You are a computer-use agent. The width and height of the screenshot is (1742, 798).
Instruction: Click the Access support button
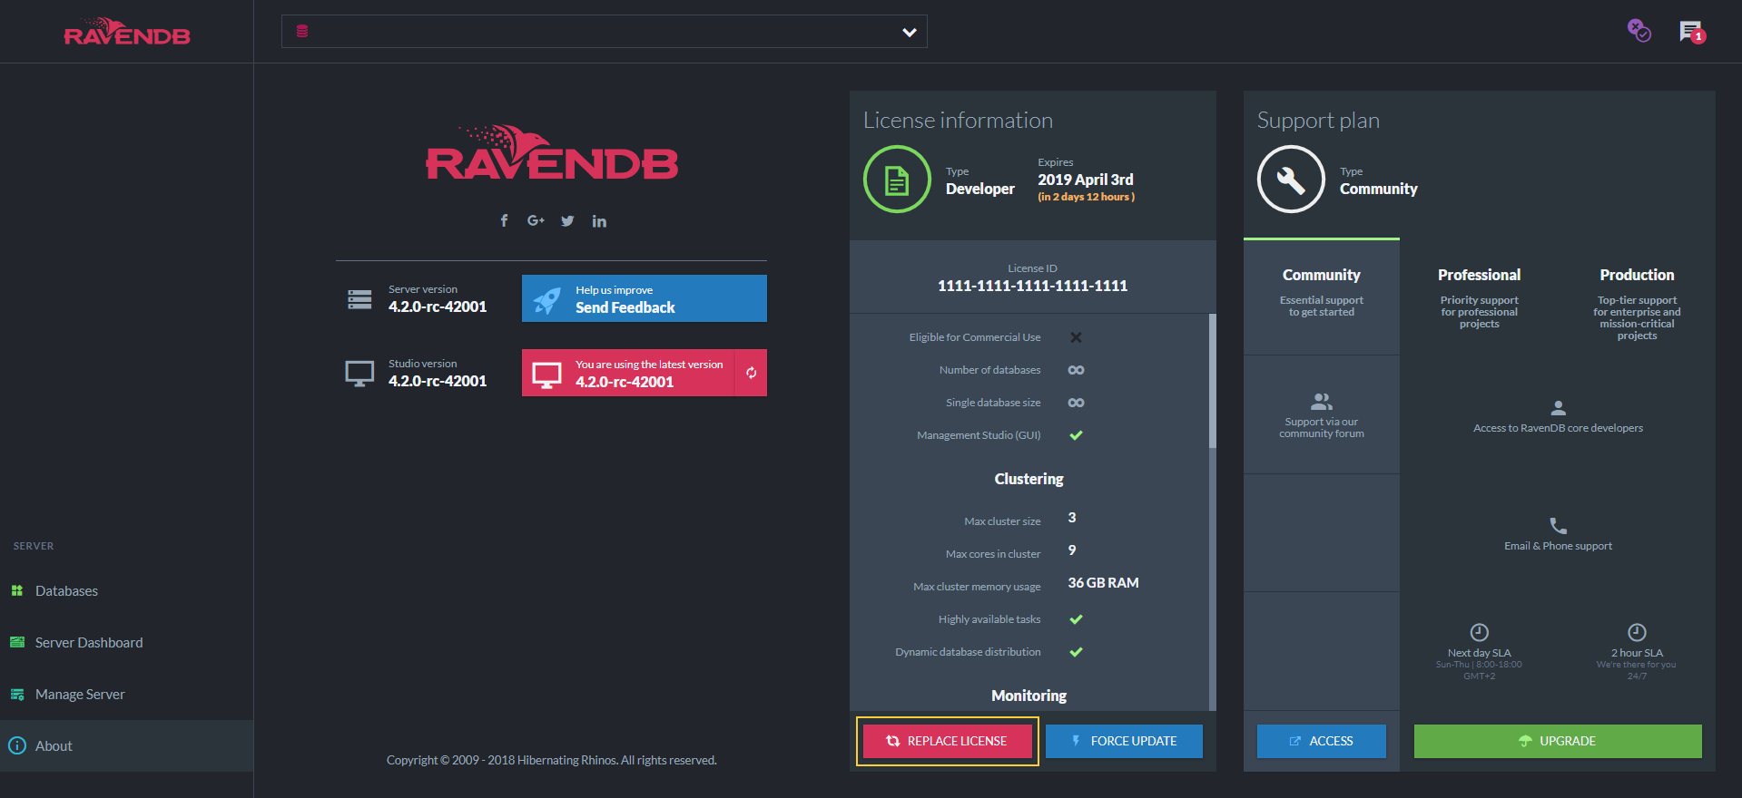coord(1322,741)
